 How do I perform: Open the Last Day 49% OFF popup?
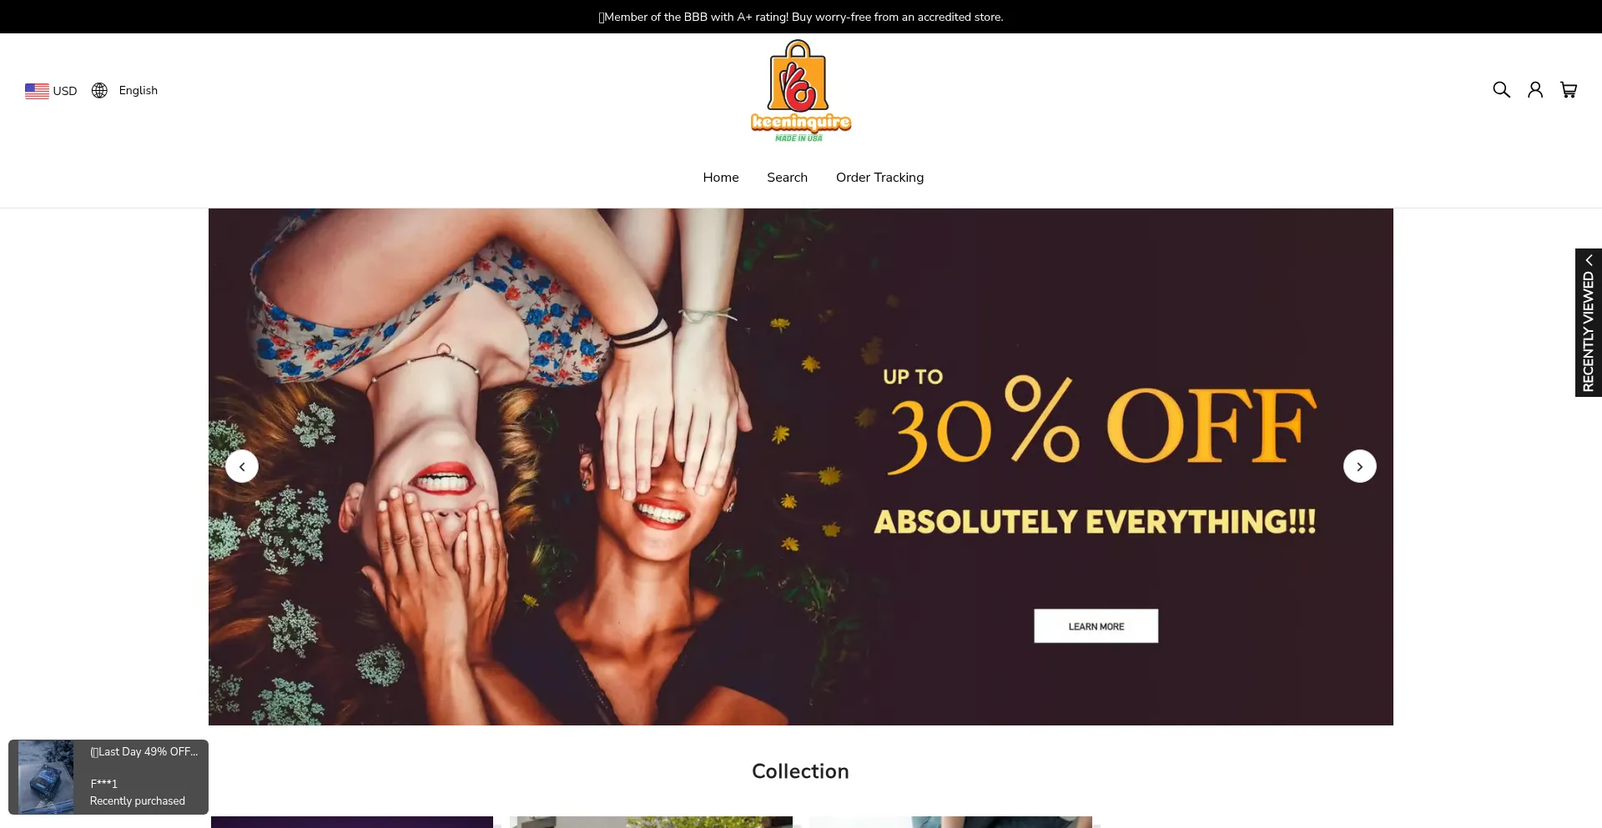coord(144,751)
